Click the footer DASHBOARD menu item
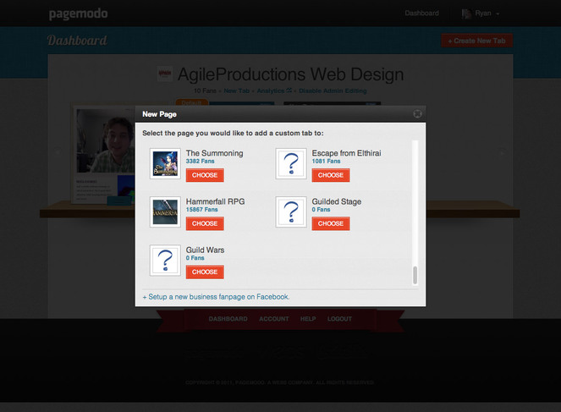The height and width of the screenshot is (412, 561). (x=228, y=319)
